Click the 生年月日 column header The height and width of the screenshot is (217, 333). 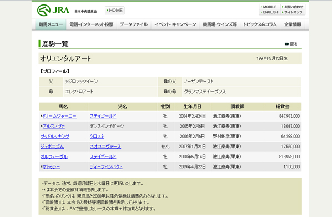pos(193,107)
